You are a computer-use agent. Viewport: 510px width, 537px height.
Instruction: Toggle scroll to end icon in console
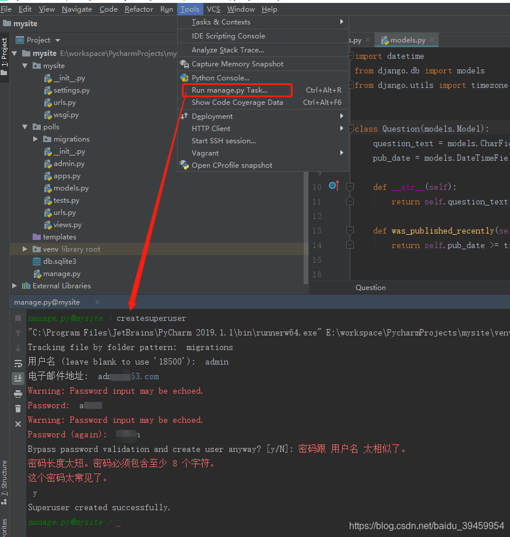[x=18, y=378]
